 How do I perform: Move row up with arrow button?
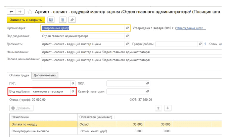pyautogui.click(x=158, y=108)
